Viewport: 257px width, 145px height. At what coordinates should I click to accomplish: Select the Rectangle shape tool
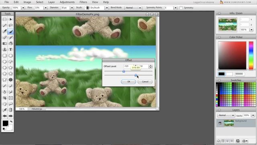[x=4, y=56]
